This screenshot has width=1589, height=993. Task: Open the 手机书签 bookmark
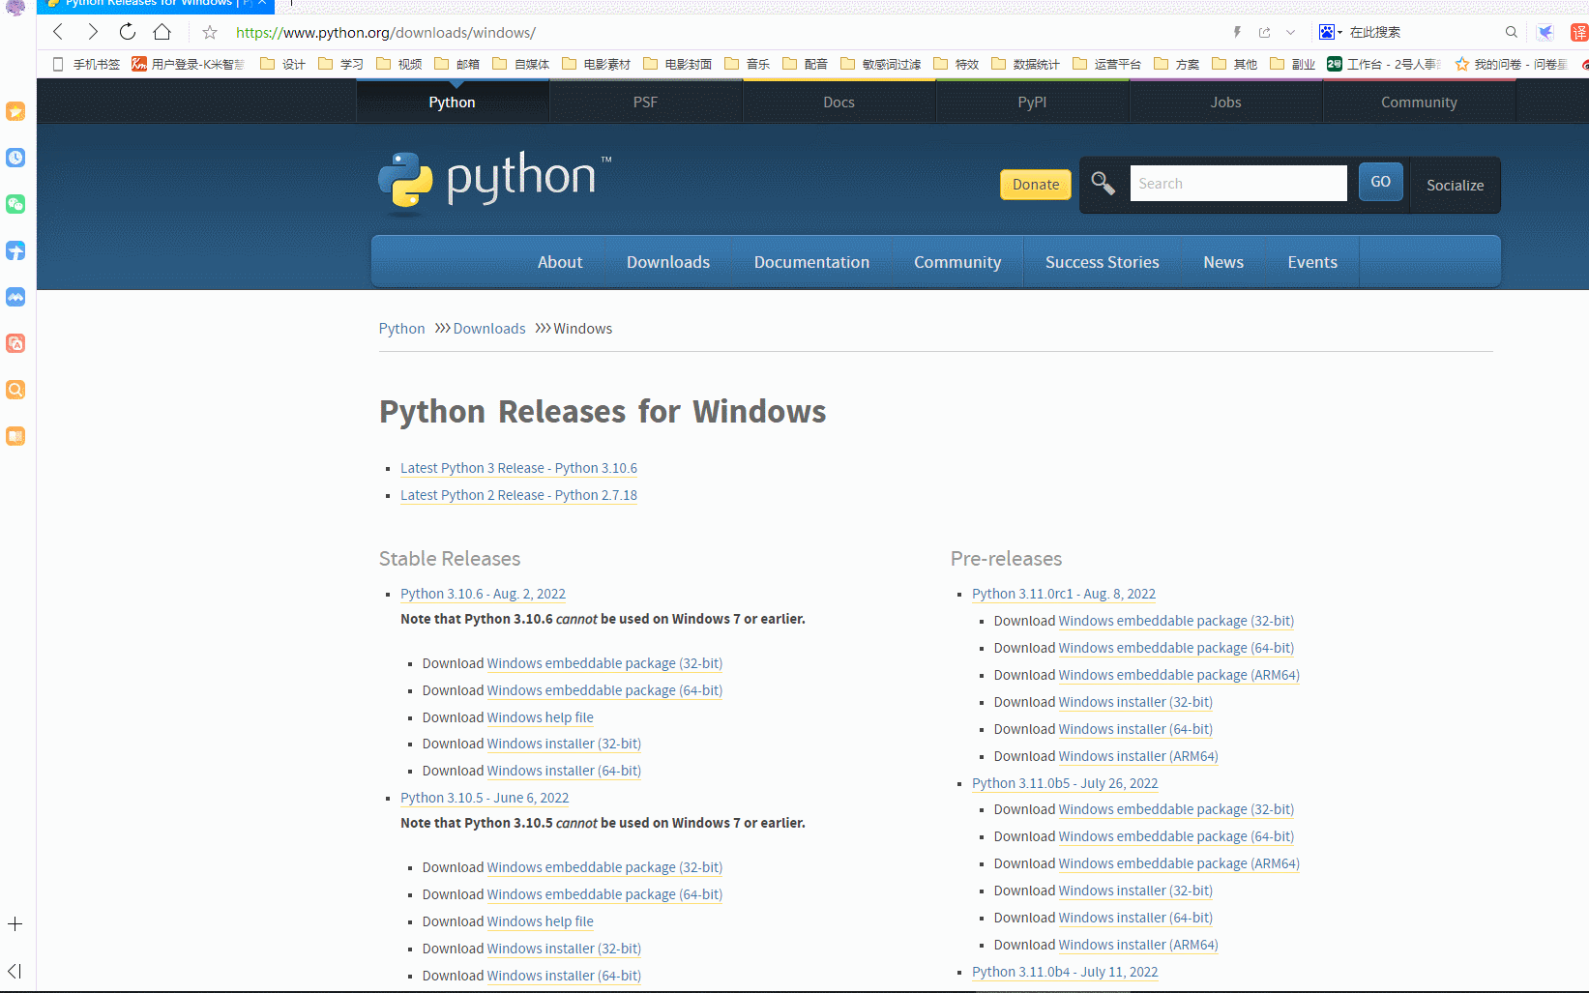coord(86,64)
